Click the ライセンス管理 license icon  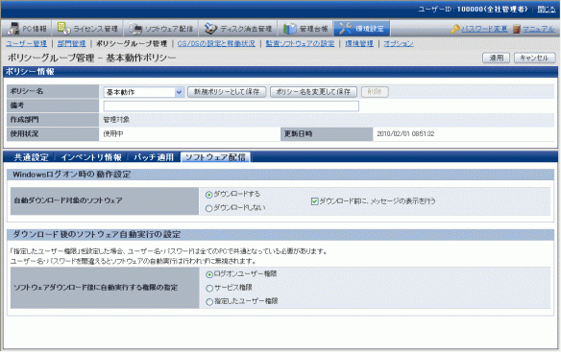click(64, 28)
